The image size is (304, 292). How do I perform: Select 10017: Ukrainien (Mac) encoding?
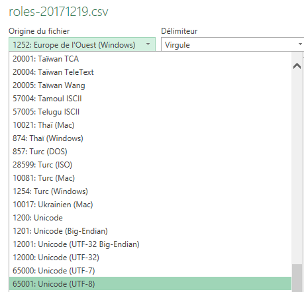(x=150, y=205)
